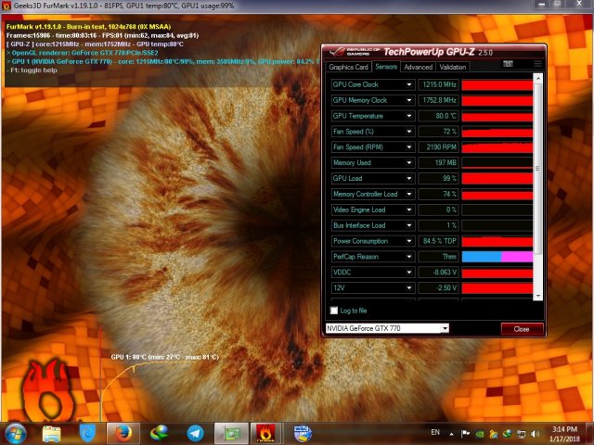
Task: Open the Advanced tab in GPU-Z
Action: click(x=418, y=67)
